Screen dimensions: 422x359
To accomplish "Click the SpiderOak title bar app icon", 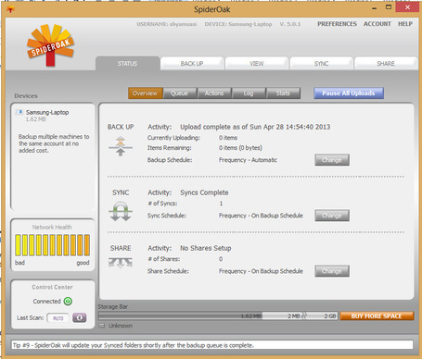I will pos(10,9).
